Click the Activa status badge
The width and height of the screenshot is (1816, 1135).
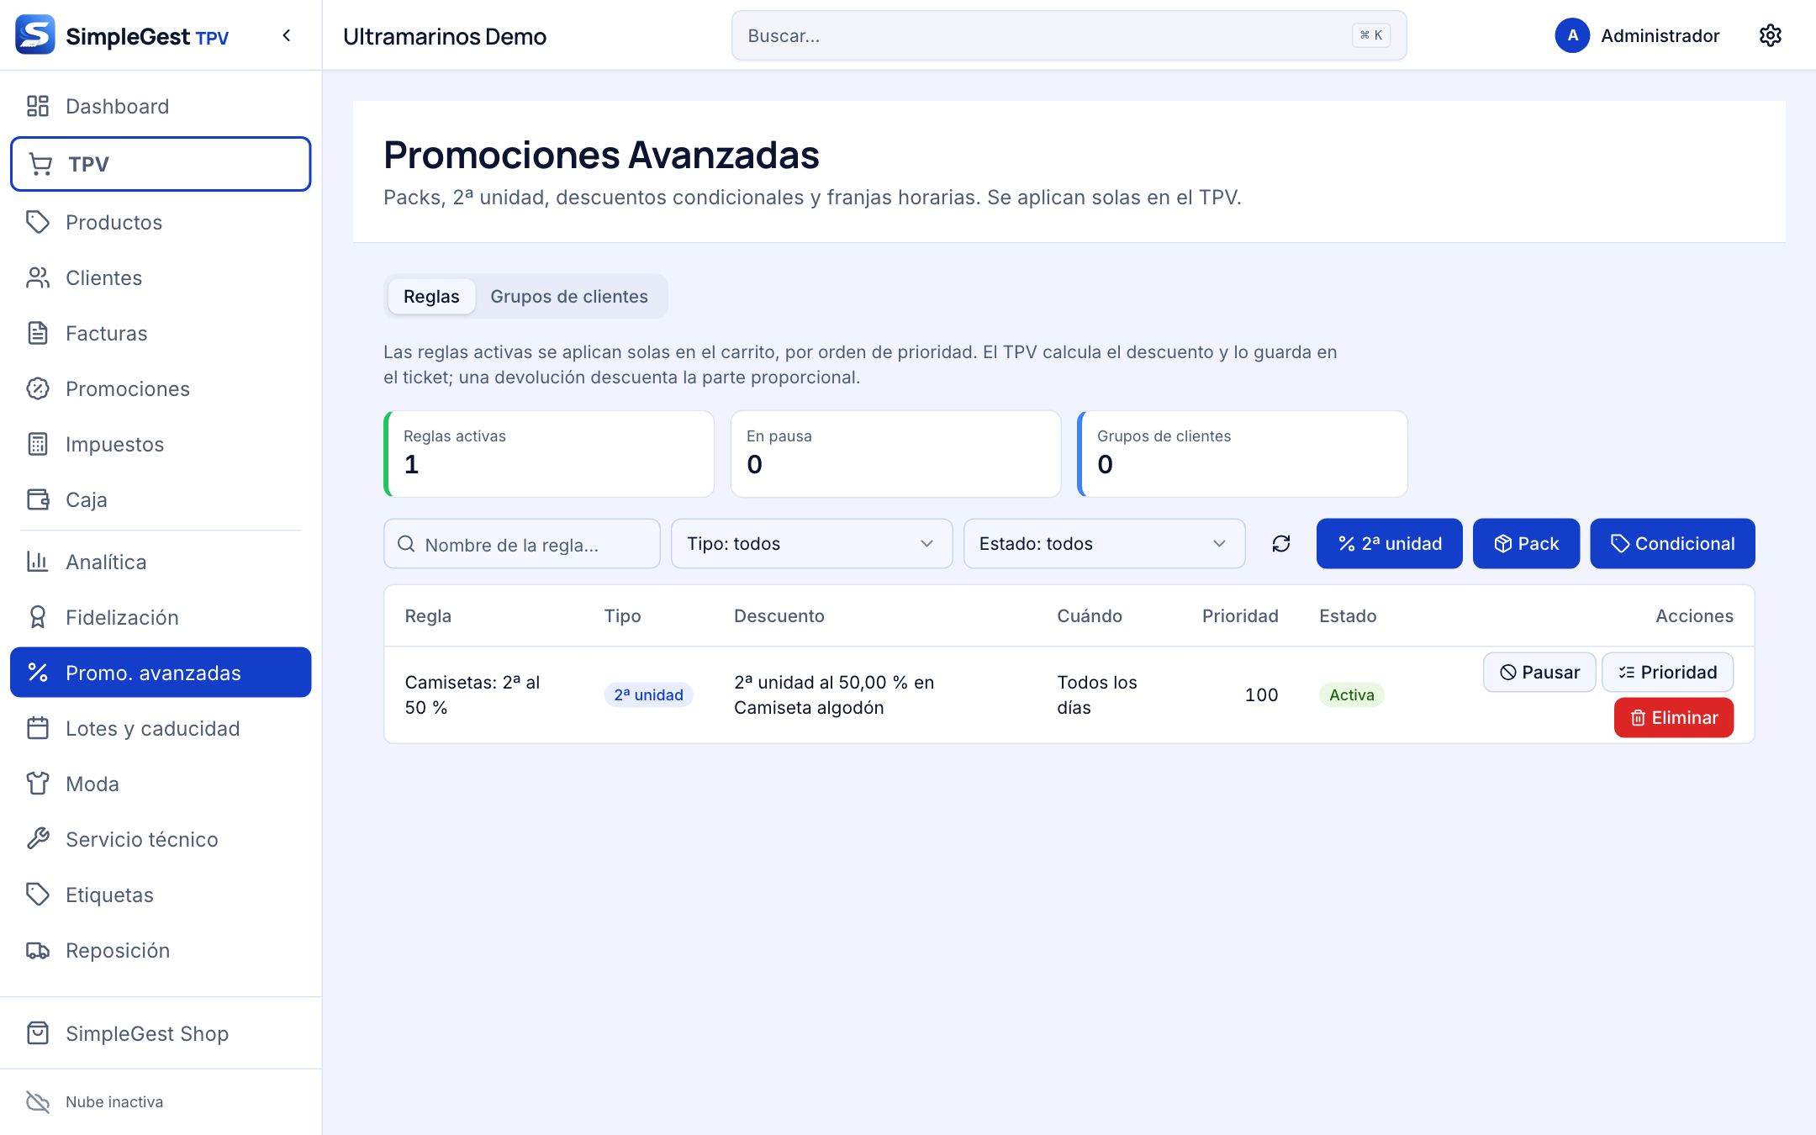click(1352, 695)
